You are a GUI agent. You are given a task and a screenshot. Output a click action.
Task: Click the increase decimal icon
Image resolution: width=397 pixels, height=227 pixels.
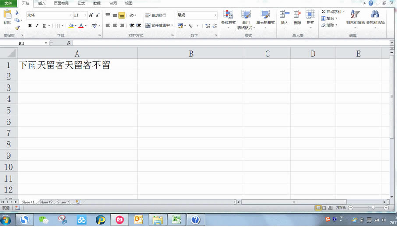point(208,26)
